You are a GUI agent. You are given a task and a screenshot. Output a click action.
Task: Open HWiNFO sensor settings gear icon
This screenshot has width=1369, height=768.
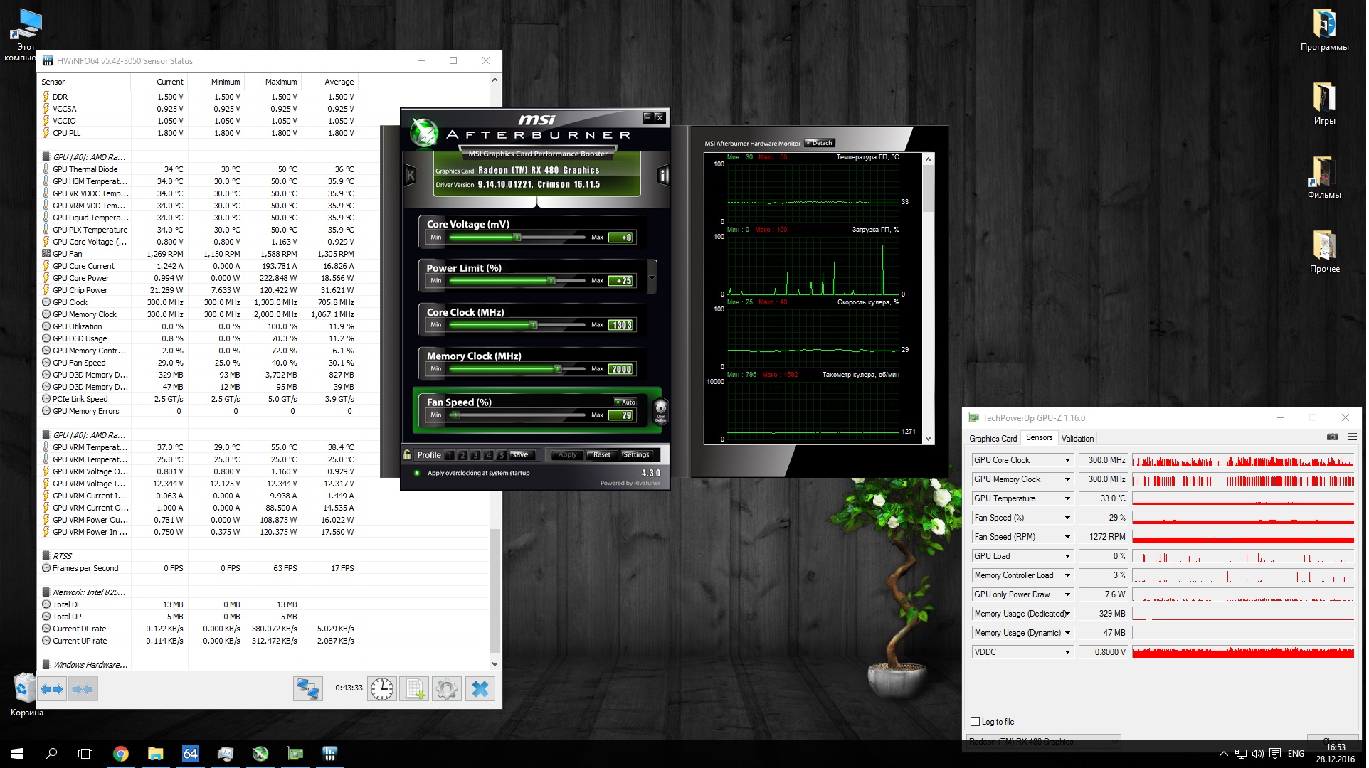coord(447,689)
